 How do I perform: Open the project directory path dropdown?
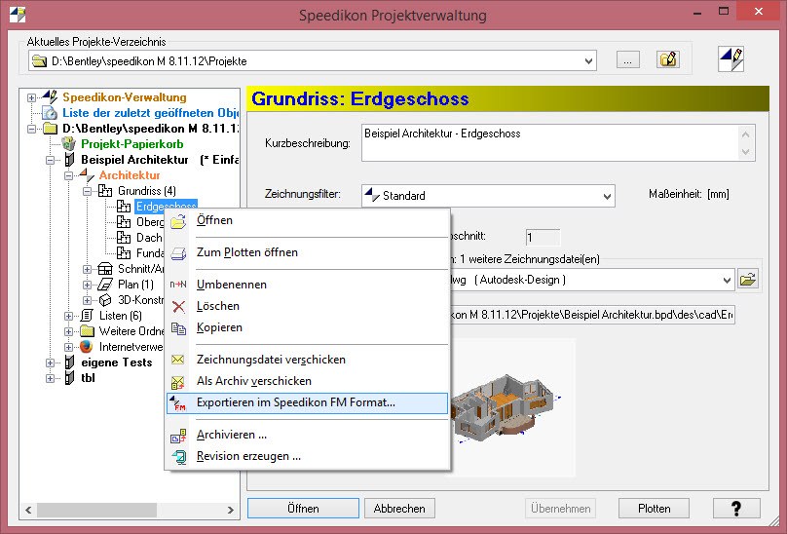[588, 61]
